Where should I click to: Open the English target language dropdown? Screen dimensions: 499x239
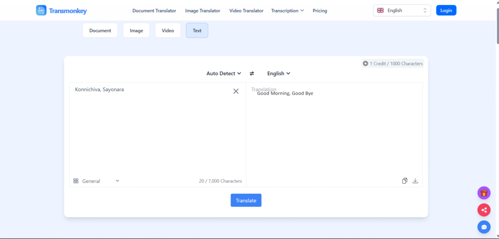click(x=278, y=73)
